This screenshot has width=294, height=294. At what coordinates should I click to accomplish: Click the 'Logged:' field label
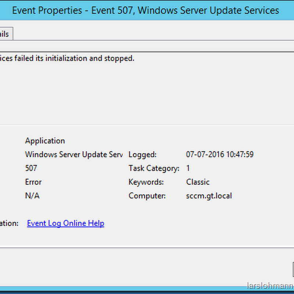point(143,155)
